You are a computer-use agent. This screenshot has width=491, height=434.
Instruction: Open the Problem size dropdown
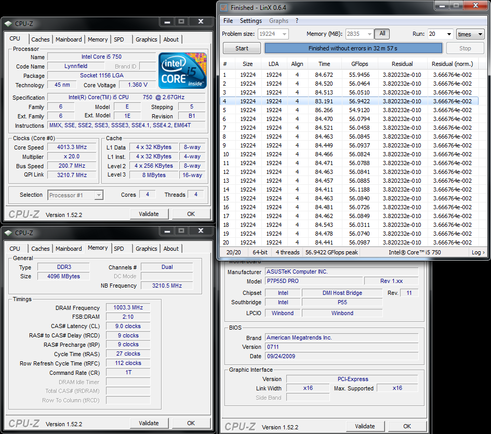(x=284, y=34)
